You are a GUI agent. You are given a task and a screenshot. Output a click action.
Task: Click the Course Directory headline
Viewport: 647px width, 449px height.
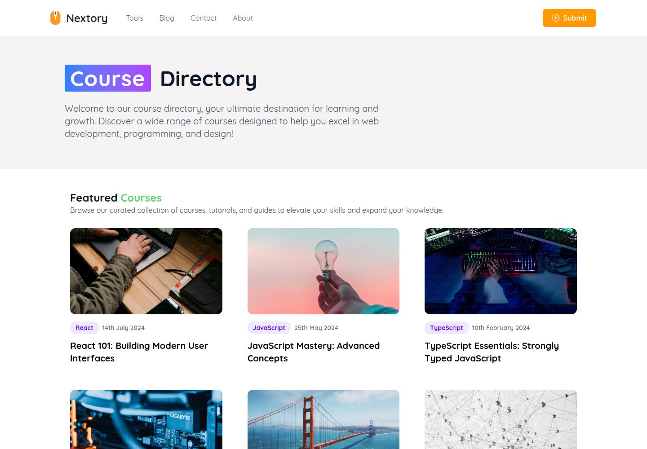(x=161, y=79)
